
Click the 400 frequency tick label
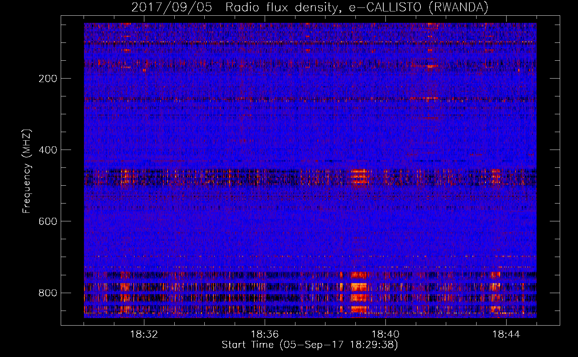click(x=48, y=150)
